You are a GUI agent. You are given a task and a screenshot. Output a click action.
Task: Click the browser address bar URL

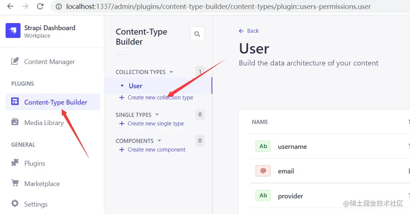(x=218, y=7)
